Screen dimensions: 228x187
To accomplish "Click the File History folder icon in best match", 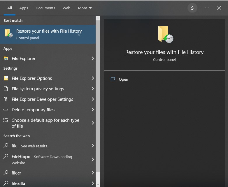I will tap(8, 33).
